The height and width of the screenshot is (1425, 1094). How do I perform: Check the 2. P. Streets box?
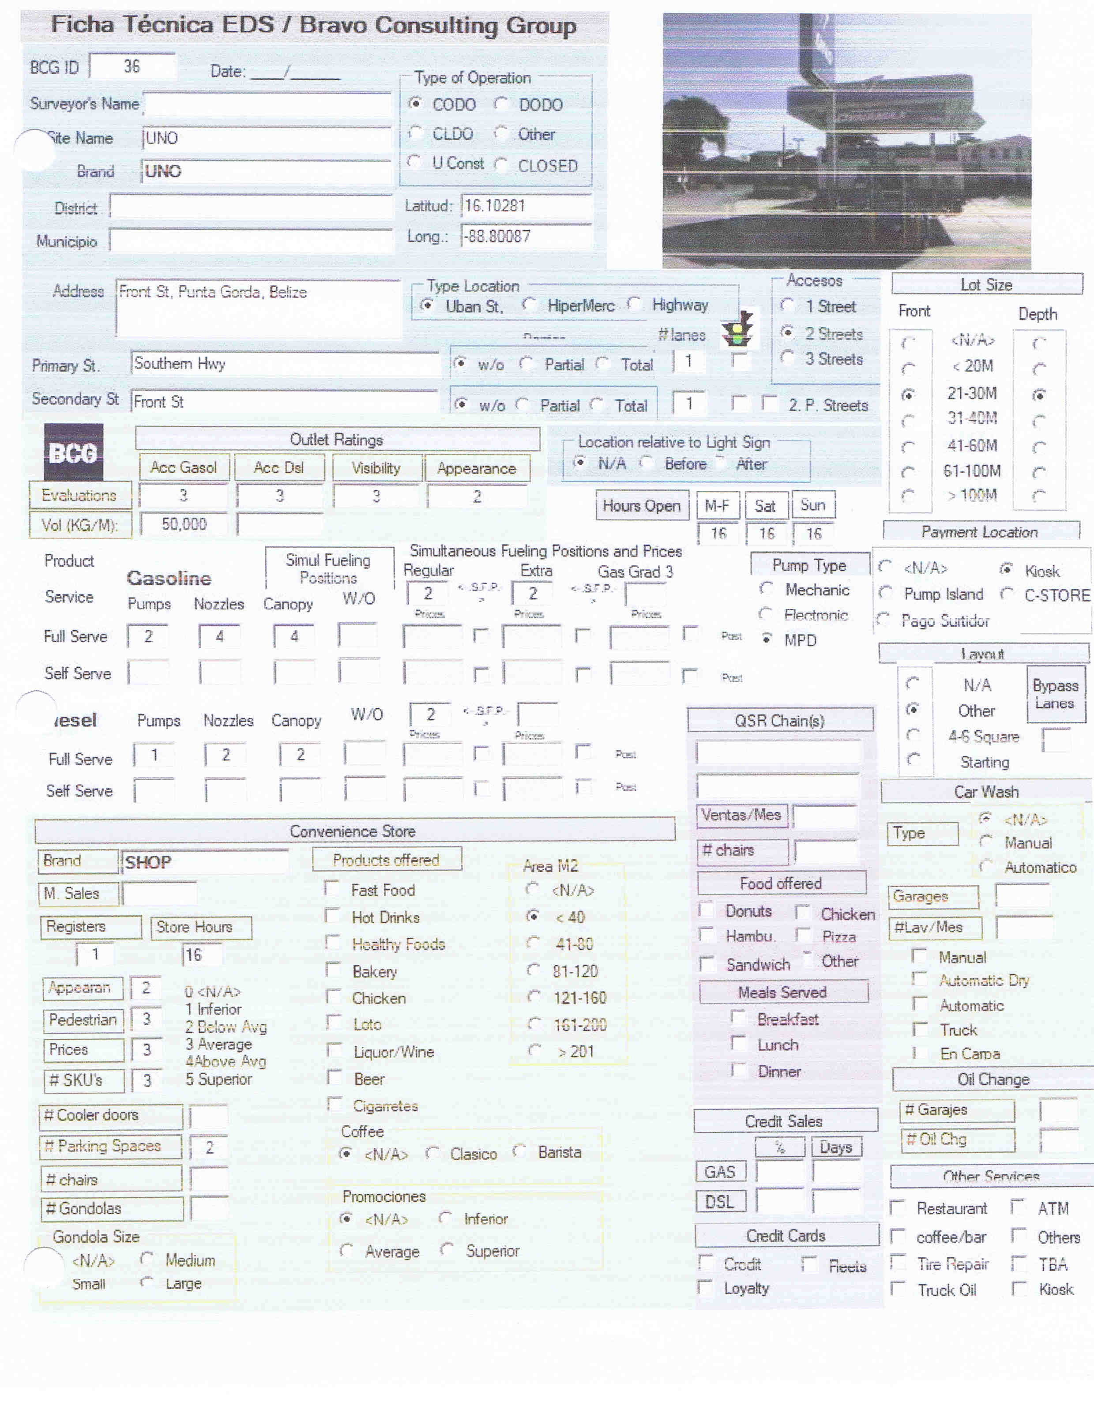(770, 404)
